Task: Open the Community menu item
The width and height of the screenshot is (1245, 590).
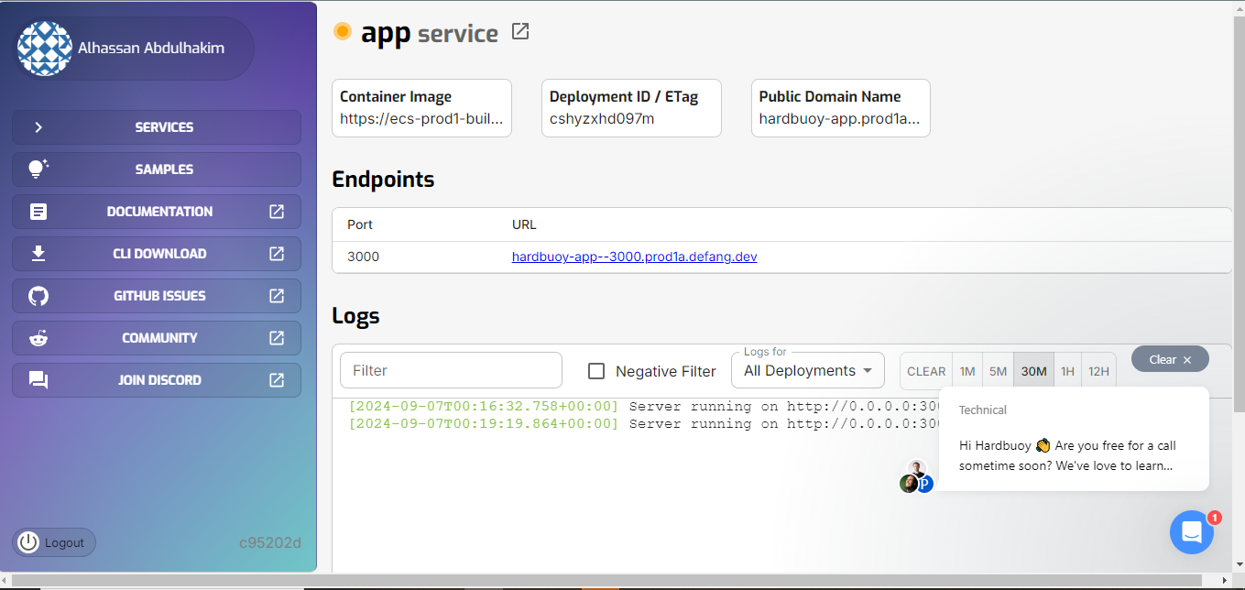Action: [x=157, y=338]
